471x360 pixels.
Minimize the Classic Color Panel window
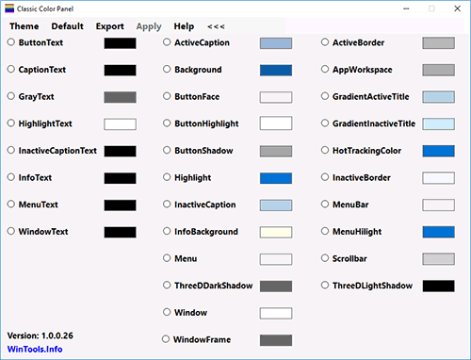(x=406, y=8)
